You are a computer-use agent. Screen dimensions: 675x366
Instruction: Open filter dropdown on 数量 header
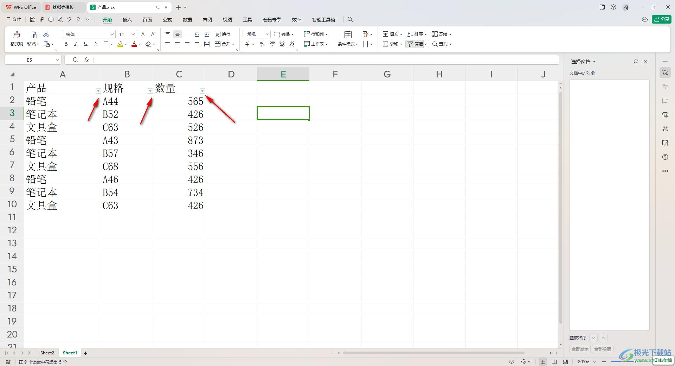202,91
